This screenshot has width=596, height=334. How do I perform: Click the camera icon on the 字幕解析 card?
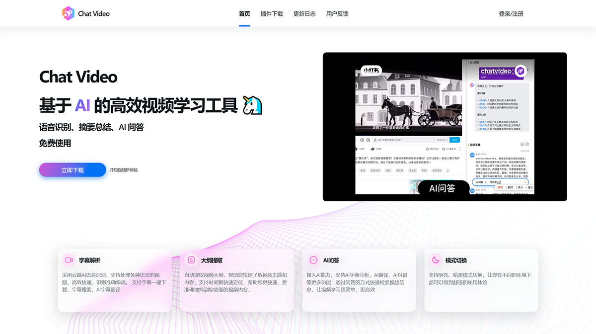click(x=69, y=259)
